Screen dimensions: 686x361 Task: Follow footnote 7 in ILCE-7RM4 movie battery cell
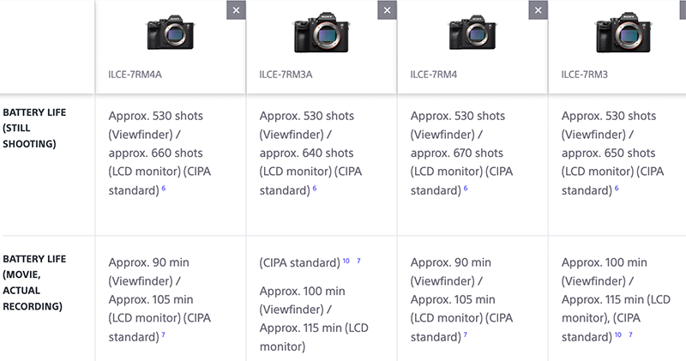[466, 335]
